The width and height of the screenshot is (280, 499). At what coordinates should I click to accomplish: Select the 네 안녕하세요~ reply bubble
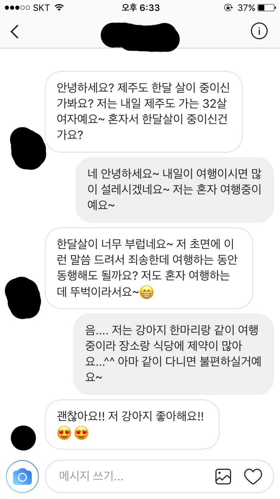[x=175, y=190]
